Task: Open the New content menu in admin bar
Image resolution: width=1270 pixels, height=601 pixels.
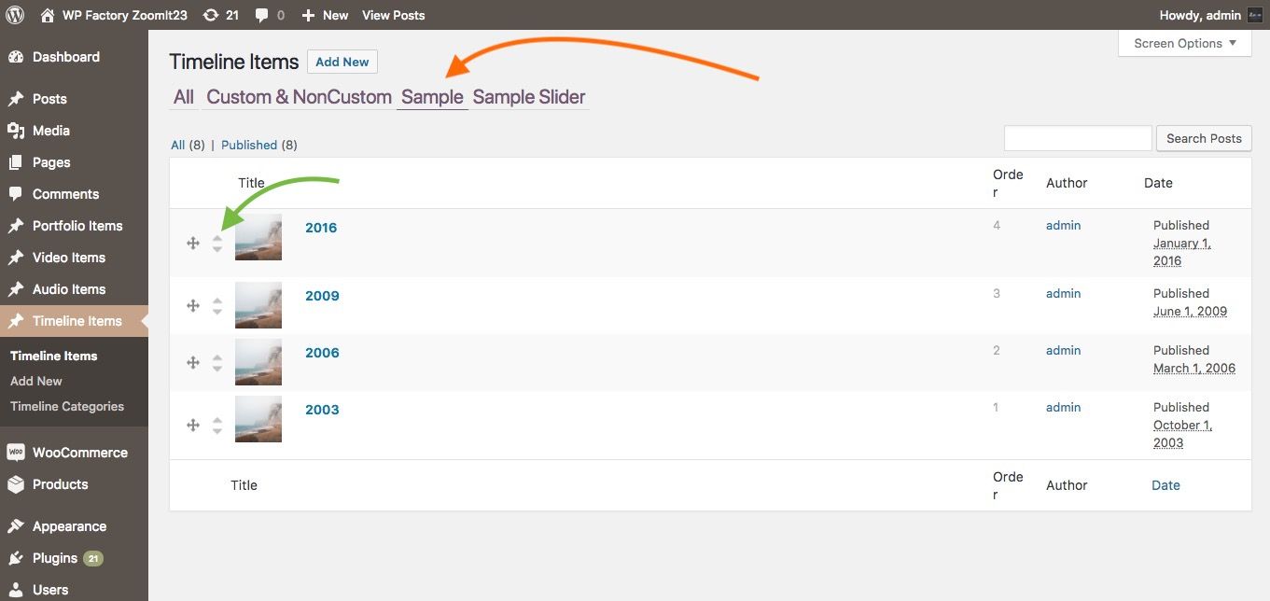Action: point(325,15)
